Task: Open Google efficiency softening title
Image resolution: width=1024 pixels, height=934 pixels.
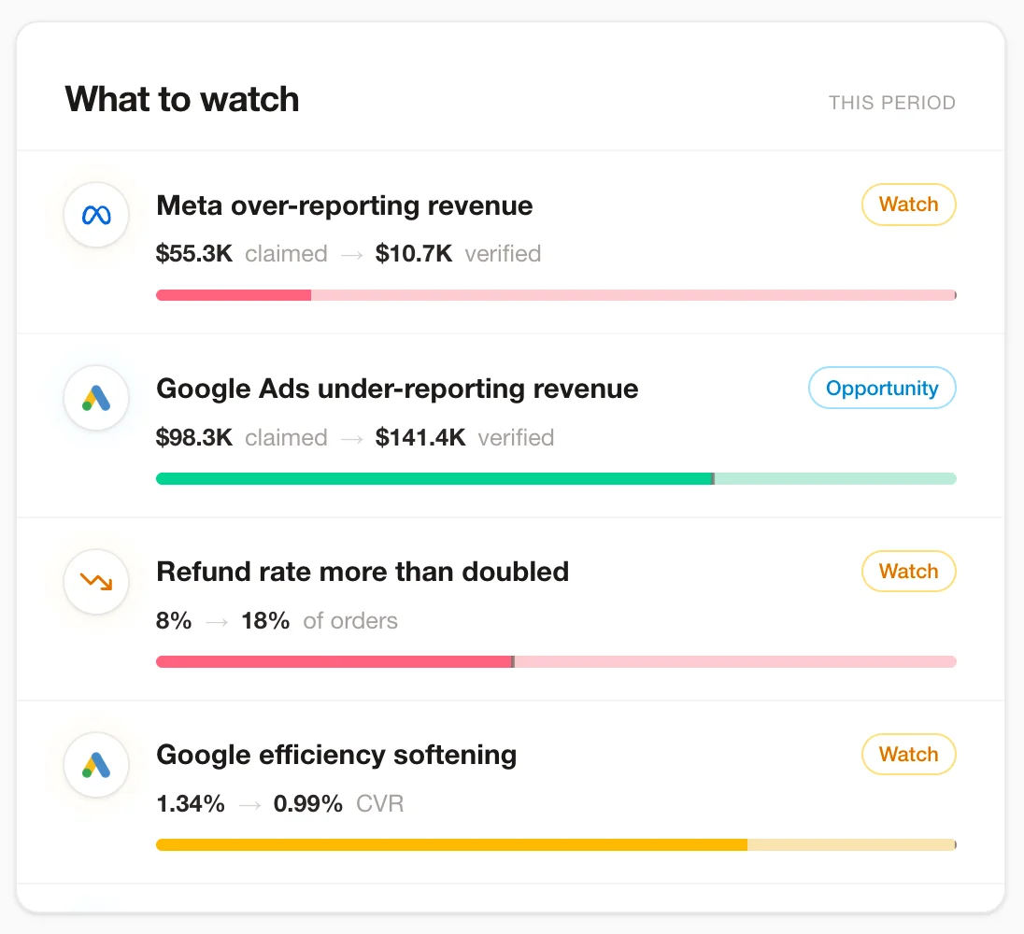Action: pyautogui.click(x=336, y=756)
